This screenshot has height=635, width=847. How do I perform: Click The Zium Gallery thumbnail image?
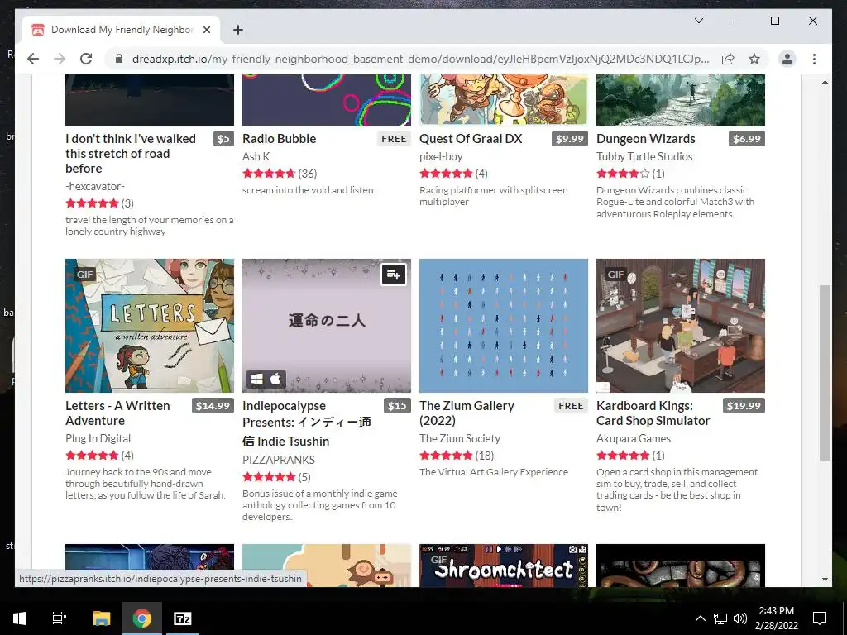(504, 326)
